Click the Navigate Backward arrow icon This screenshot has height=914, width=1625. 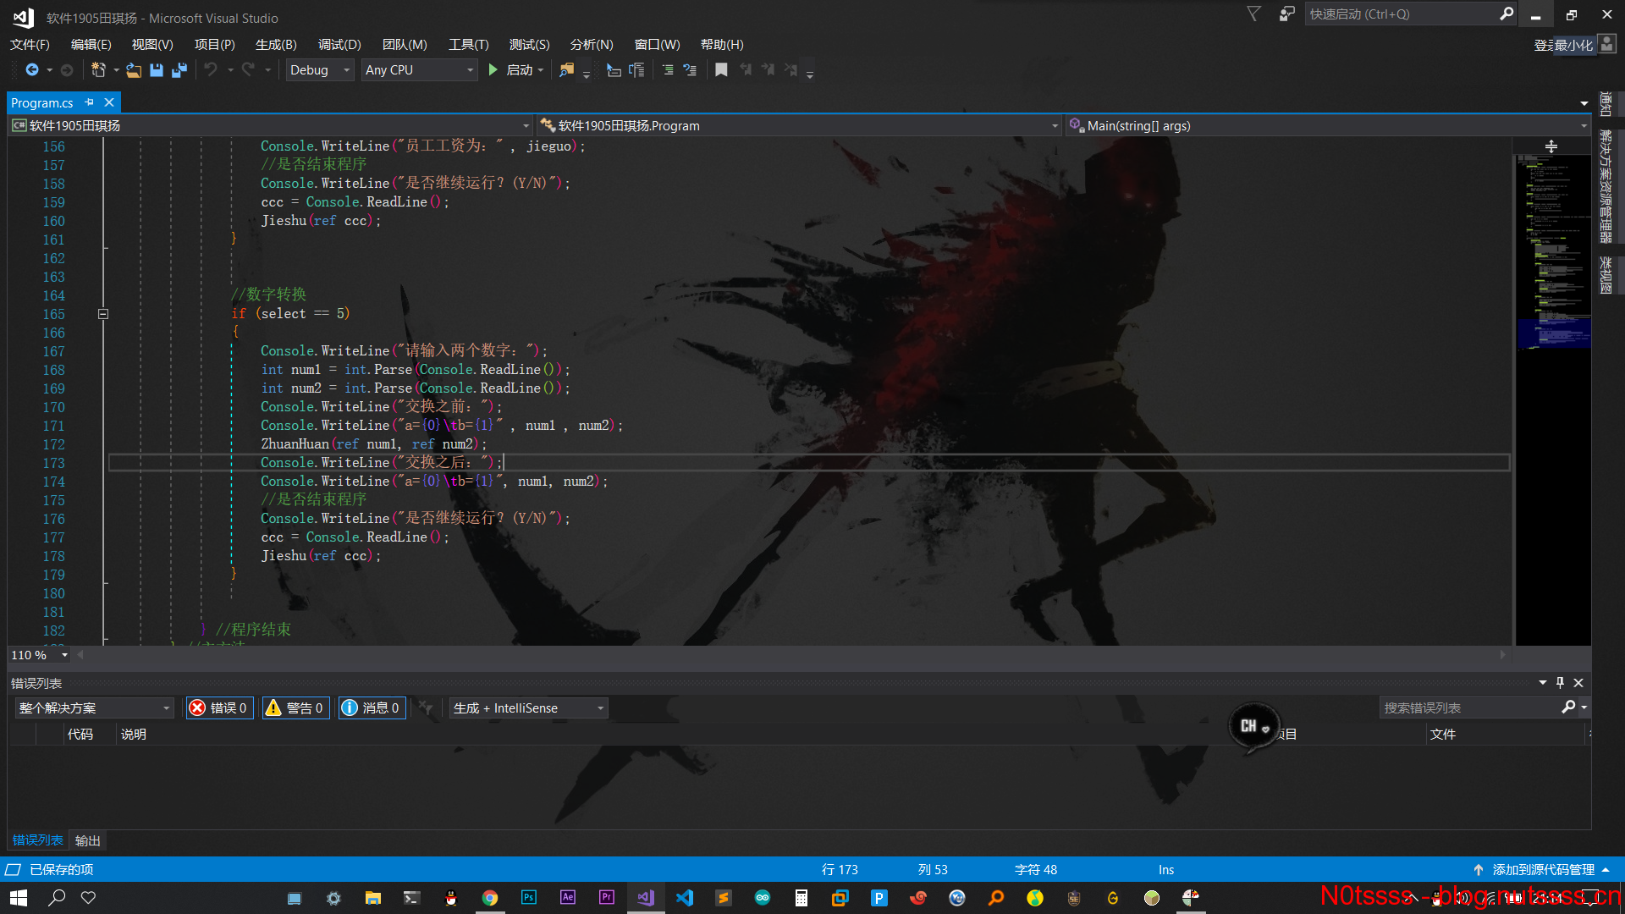(32, 70)
